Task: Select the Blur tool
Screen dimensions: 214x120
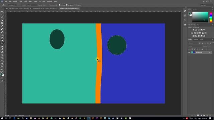Action: pos(2,46)
